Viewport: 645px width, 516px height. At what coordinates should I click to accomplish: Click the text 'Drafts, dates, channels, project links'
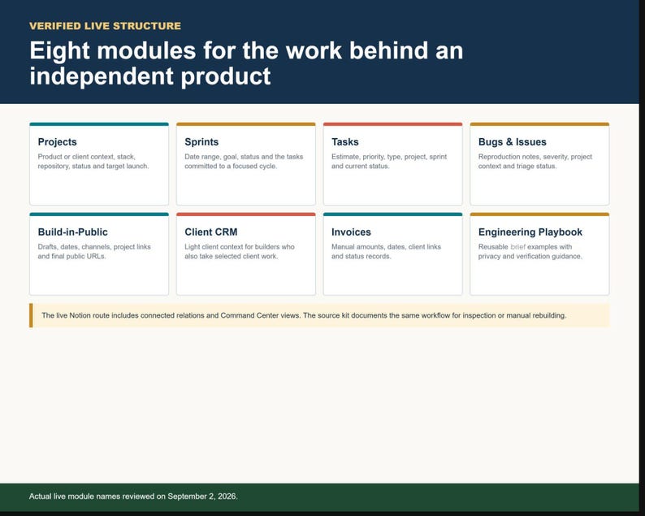[x=94, y=247]
